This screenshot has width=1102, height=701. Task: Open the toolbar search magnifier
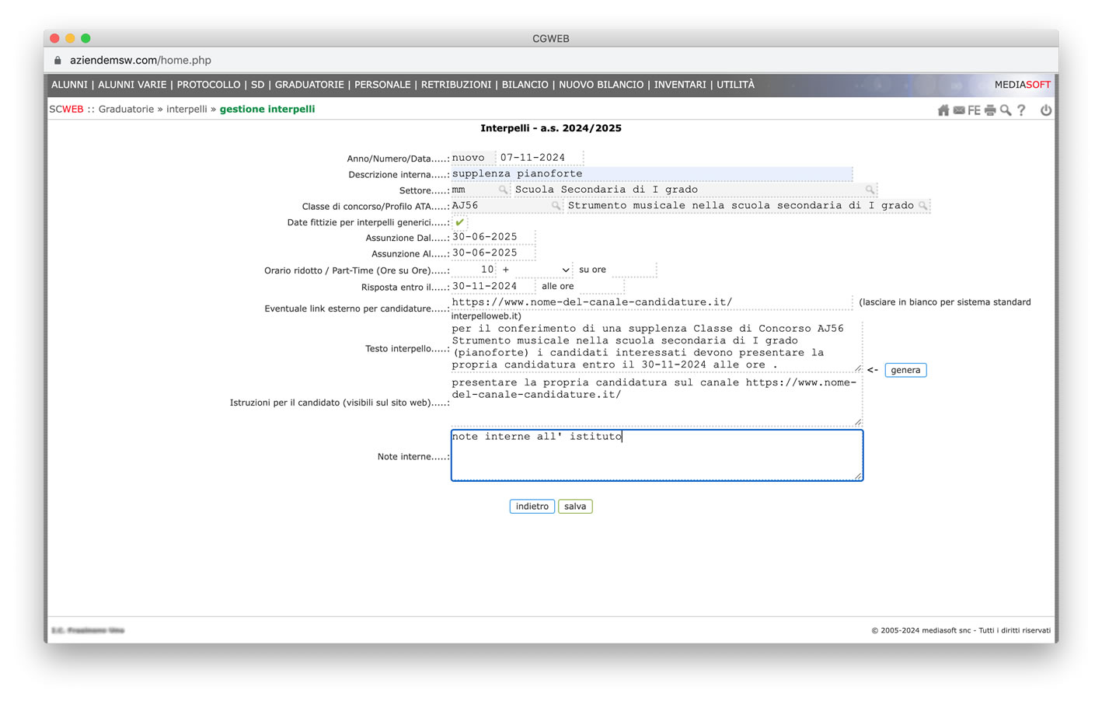click(1006, 110)
